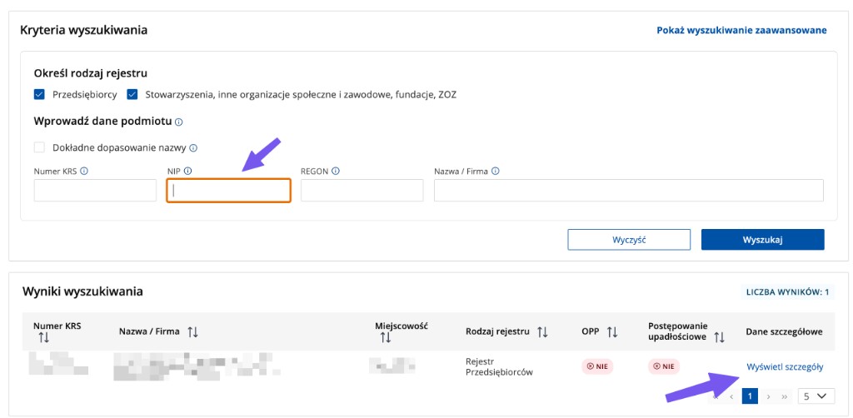Click info icon beside Nazwa / Firma label
The image size is (853, 418).
click(495, 172)
